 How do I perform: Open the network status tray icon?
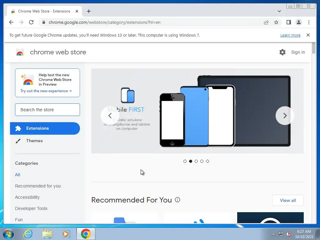click(x=281, y=234)
